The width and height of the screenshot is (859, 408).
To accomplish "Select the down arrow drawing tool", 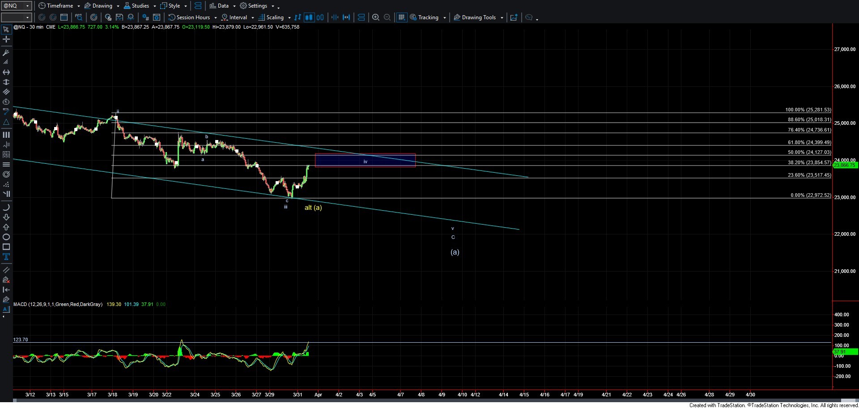I will click(x=6, y=217).
